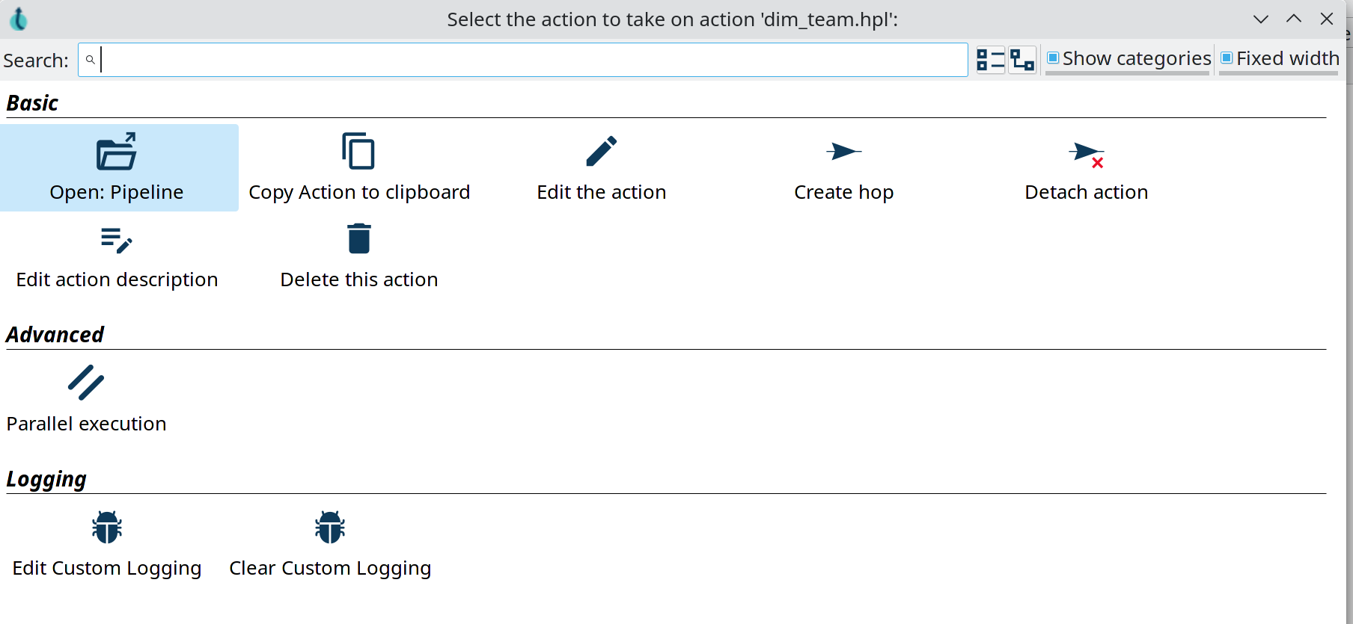
Task: Collapse the Basic category header
Action: pyautogui.click(x=32, y=103)
